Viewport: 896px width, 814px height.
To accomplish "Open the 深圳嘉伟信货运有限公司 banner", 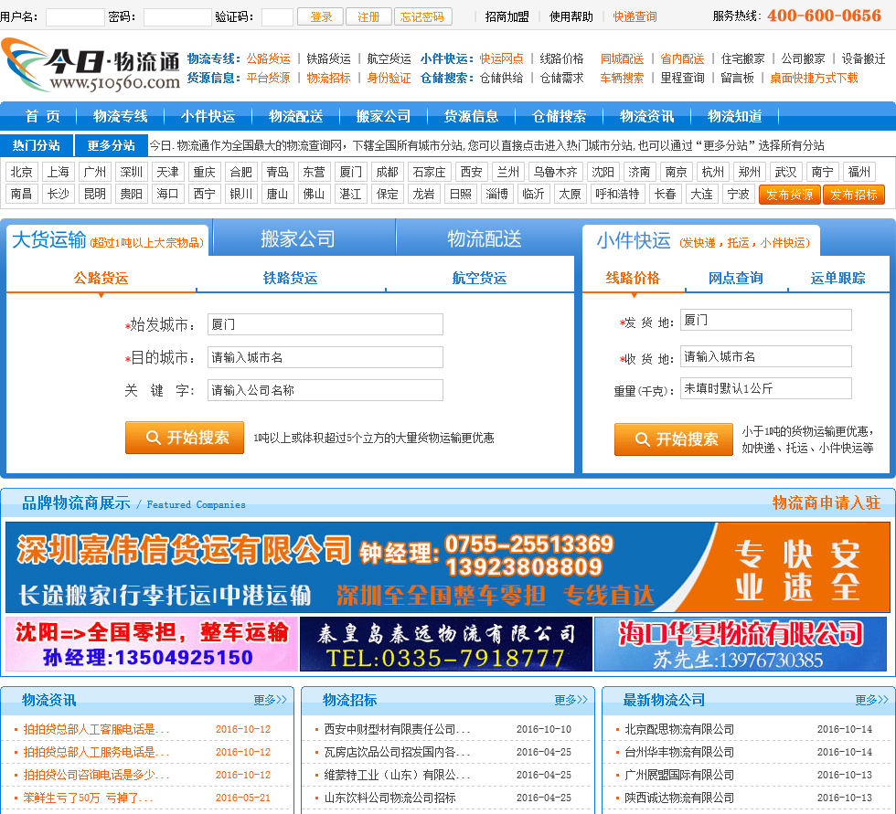I will point(447,566).
